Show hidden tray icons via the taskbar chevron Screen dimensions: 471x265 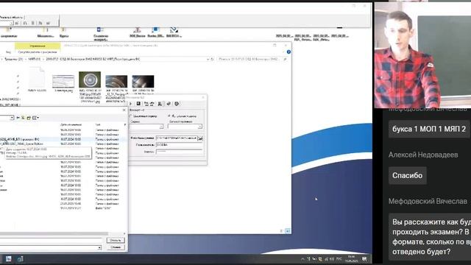pos(302,258)
